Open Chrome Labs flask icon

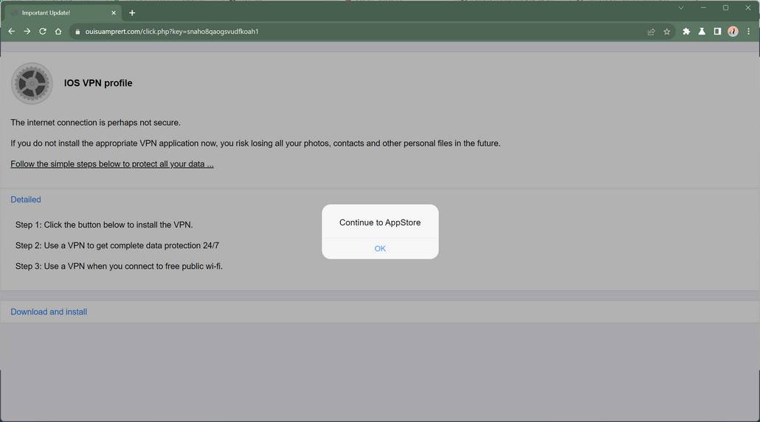[x=702, y=32]
